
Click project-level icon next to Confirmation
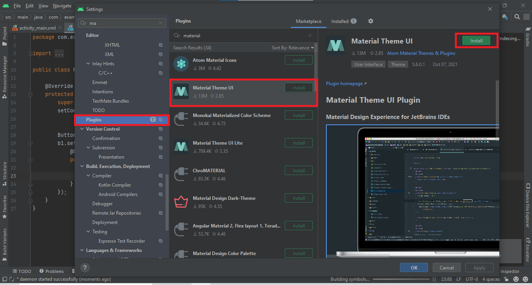point(160,138)
